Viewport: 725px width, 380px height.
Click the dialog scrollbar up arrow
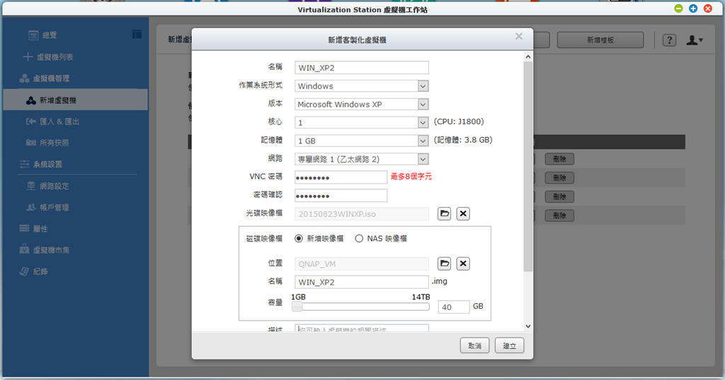(x=528, y=57)
